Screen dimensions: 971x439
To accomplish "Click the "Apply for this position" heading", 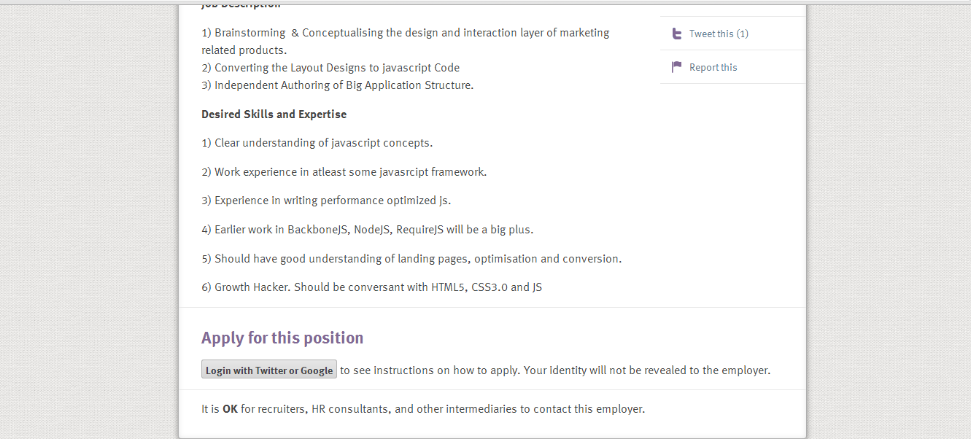I will [282, 338].
